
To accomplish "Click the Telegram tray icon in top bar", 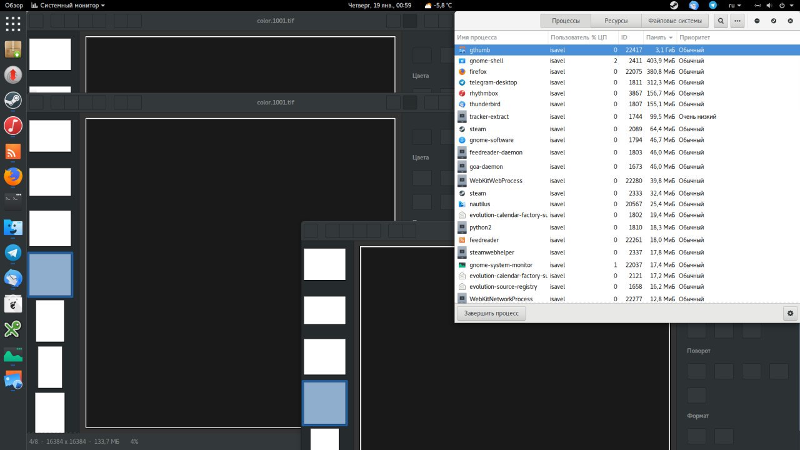I will pos(713,5).
